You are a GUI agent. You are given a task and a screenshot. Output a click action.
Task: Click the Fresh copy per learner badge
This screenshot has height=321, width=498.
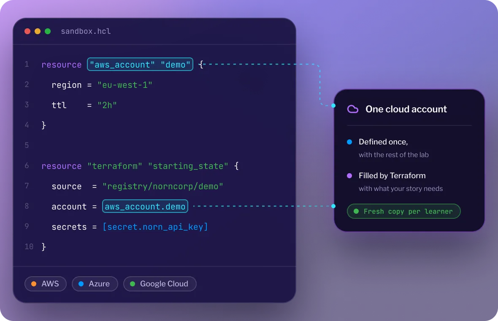[x=403, y=211]
